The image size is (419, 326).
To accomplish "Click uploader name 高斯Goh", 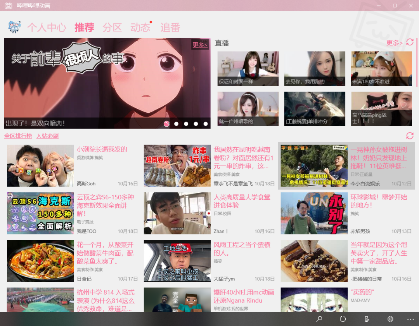I will click(86, 184).
